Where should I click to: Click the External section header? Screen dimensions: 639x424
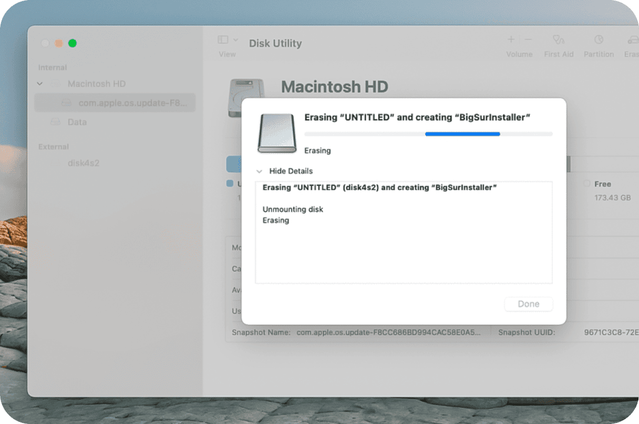click(x=54, y=147)
